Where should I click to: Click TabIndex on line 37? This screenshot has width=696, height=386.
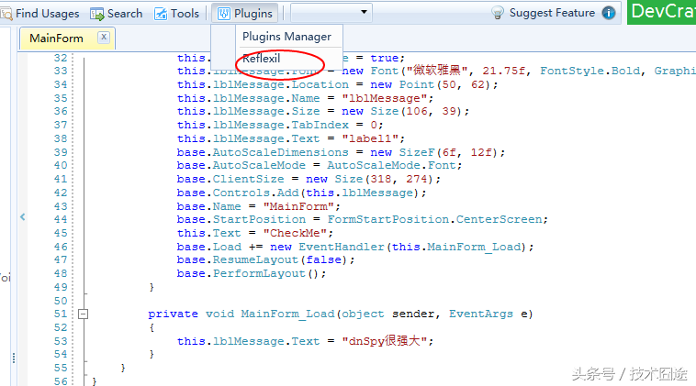pyautogui.click(x=320, y=126)
